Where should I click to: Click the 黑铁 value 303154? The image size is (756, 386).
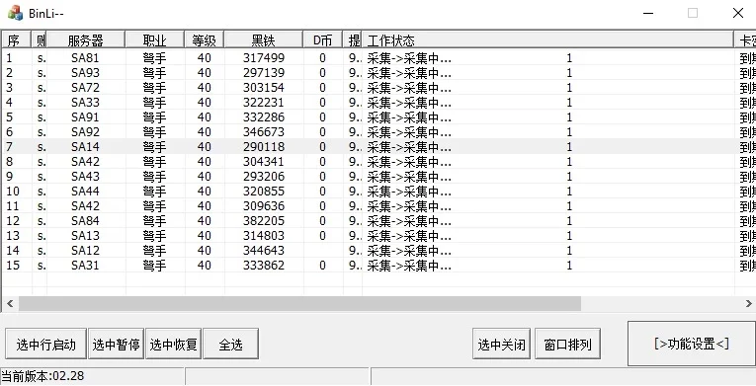pos(264,88)
